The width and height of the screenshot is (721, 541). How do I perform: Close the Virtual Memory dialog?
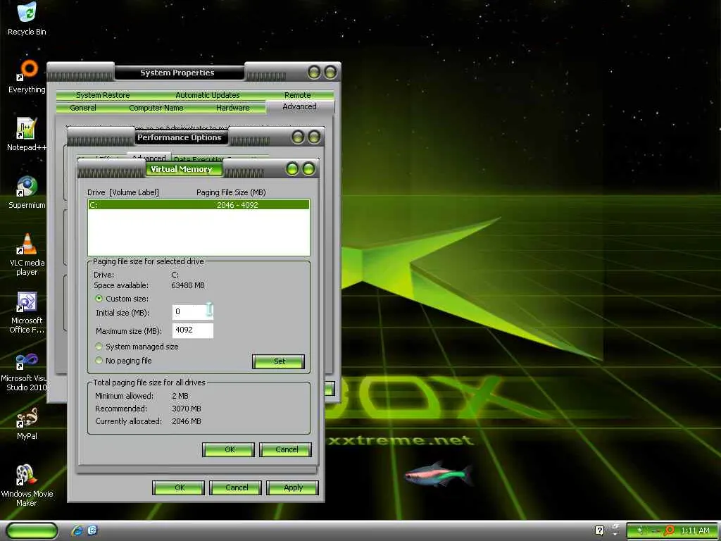pyautogui.click(x=309, y=169)
